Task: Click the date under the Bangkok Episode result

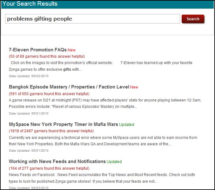Action: 29,114
